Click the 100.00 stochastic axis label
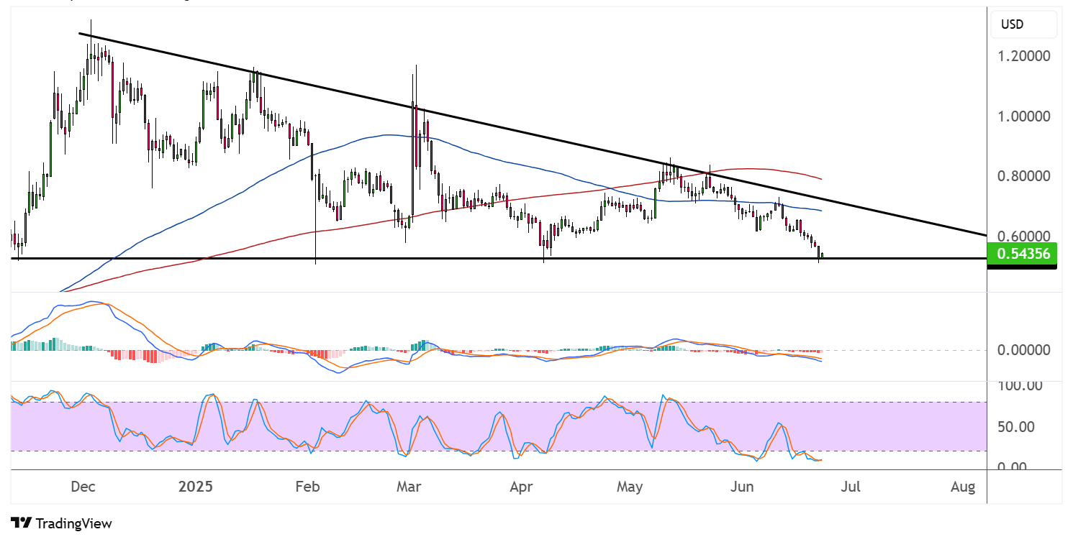Viewport: 1073px width, 542px height. tap(1019, 385)
